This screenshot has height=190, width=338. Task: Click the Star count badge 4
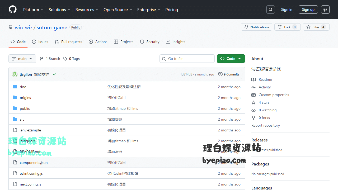pyautogui.click(x=323, y=27)
